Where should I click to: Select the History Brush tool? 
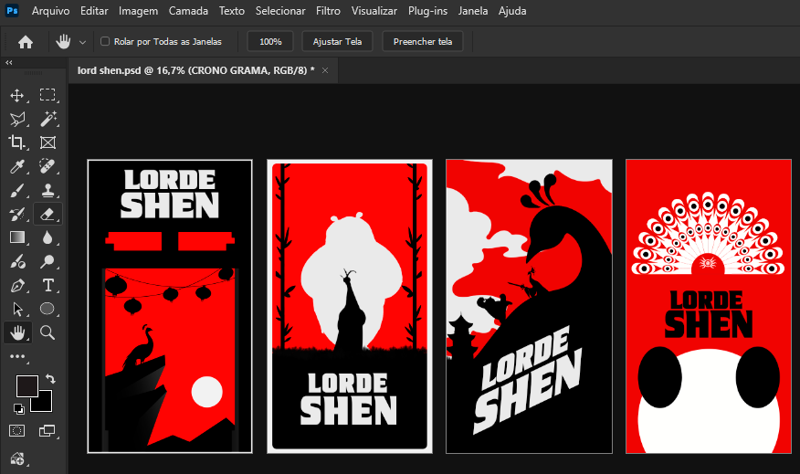coord(17,214)
